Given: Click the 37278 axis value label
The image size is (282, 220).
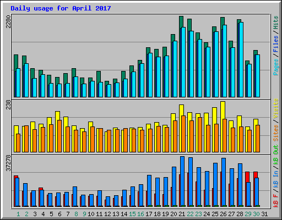Looking at the screenshot, I should tap(8, 163).
